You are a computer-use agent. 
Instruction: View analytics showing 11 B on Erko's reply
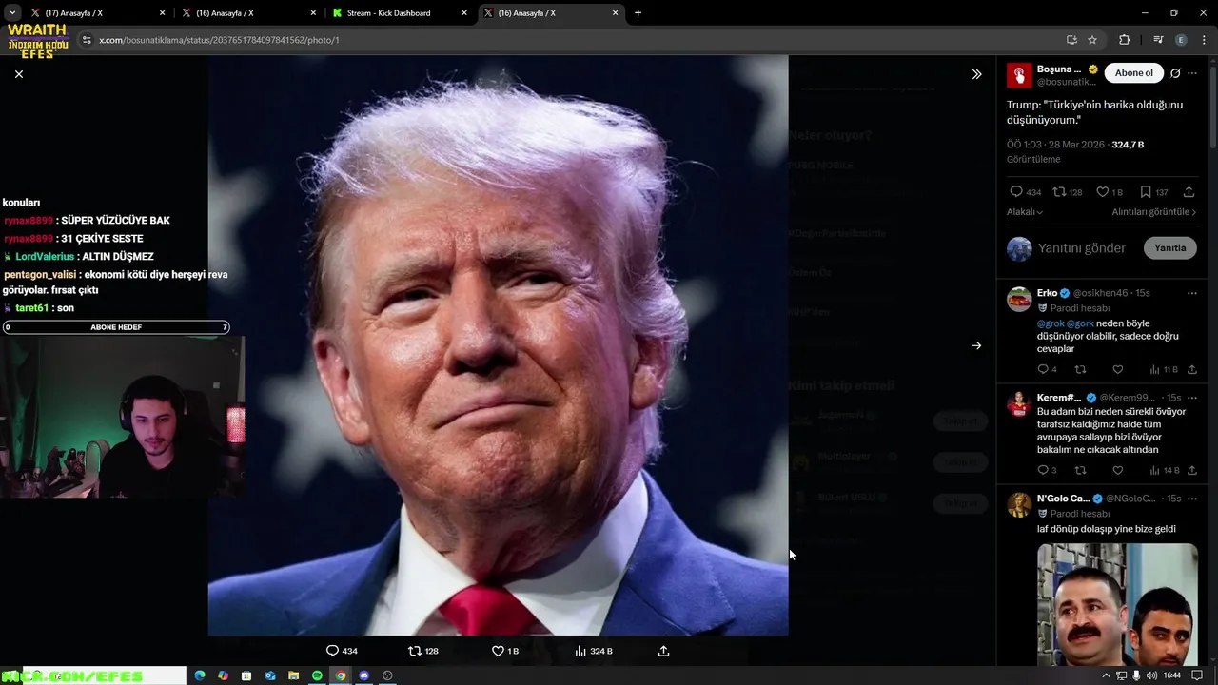[1163, 369]
